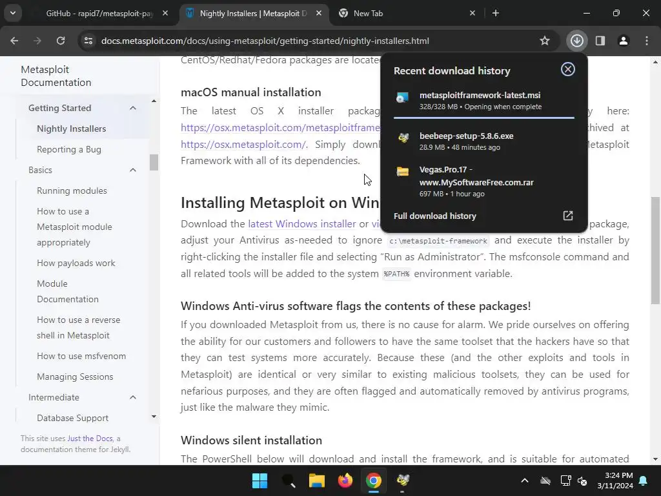Open Reporting a Bug page
This screenshot has width=661, height=496.
click(x=68, y=149)
